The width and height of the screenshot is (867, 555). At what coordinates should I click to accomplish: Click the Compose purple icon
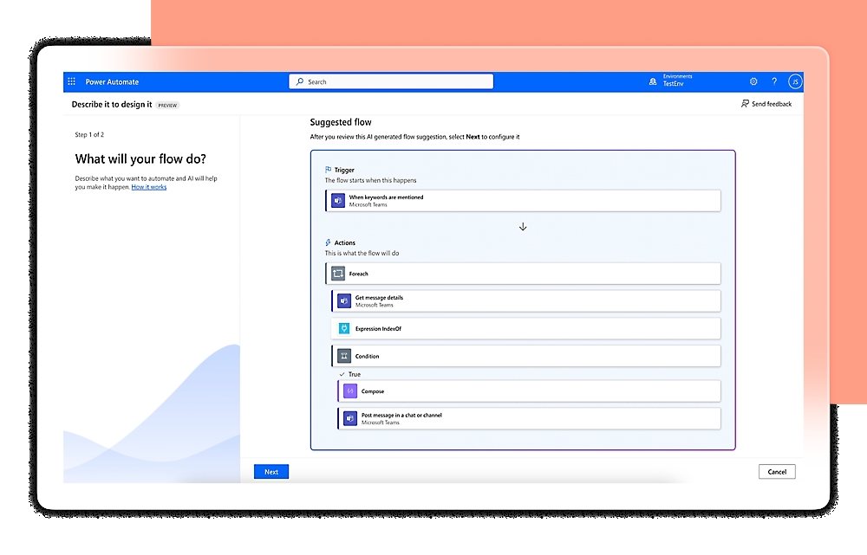coord(350,391)
